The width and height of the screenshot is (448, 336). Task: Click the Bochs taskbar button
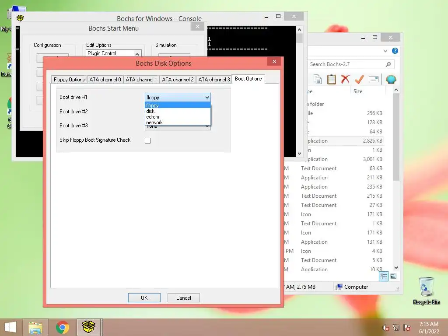click(x=88, y=327)
